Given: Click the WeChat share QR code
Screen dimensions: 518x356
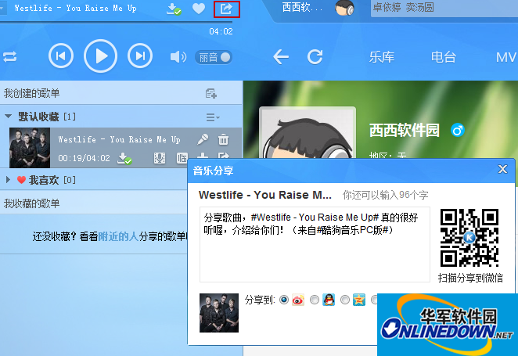Looking at the screenshot, I should tap(469, 237).
